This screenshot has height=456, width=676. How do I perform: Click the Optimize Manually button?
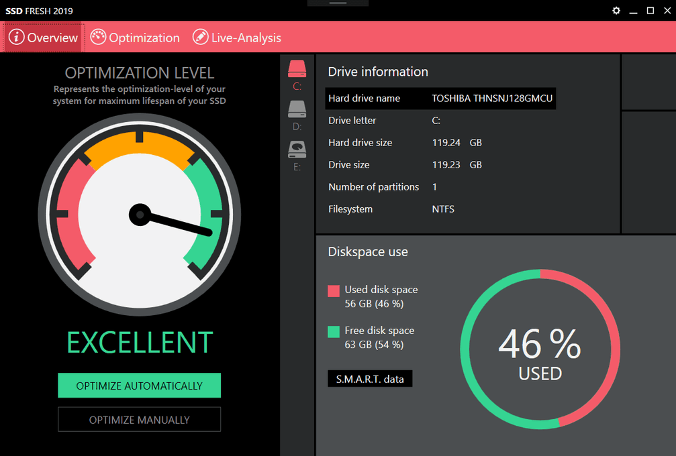click(x=139, y=420)
